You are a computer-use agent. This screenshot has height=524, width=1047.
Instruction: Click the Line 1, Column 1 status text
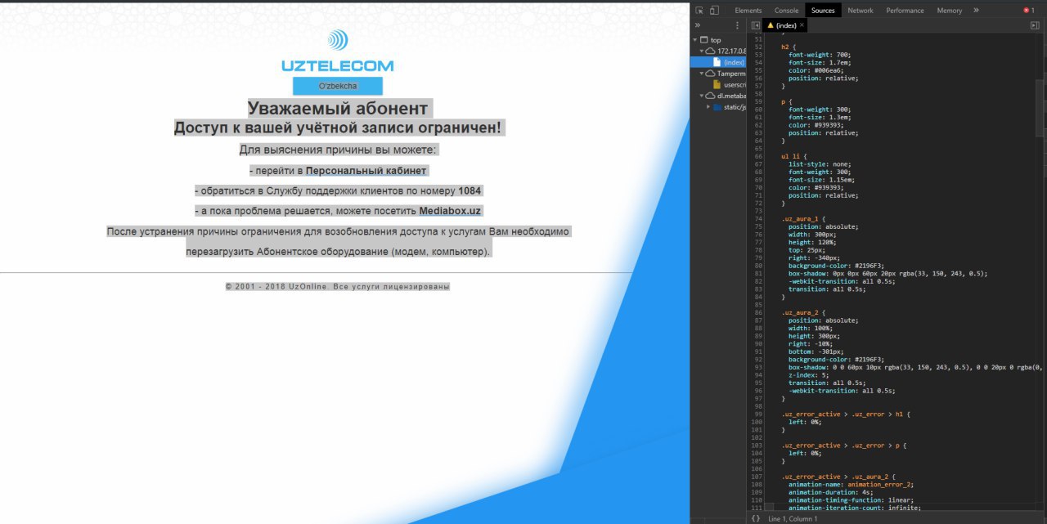coord(793,519)
